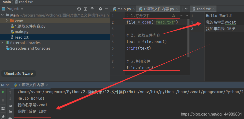Rerun program with green play button

click(x=3, y=92)
